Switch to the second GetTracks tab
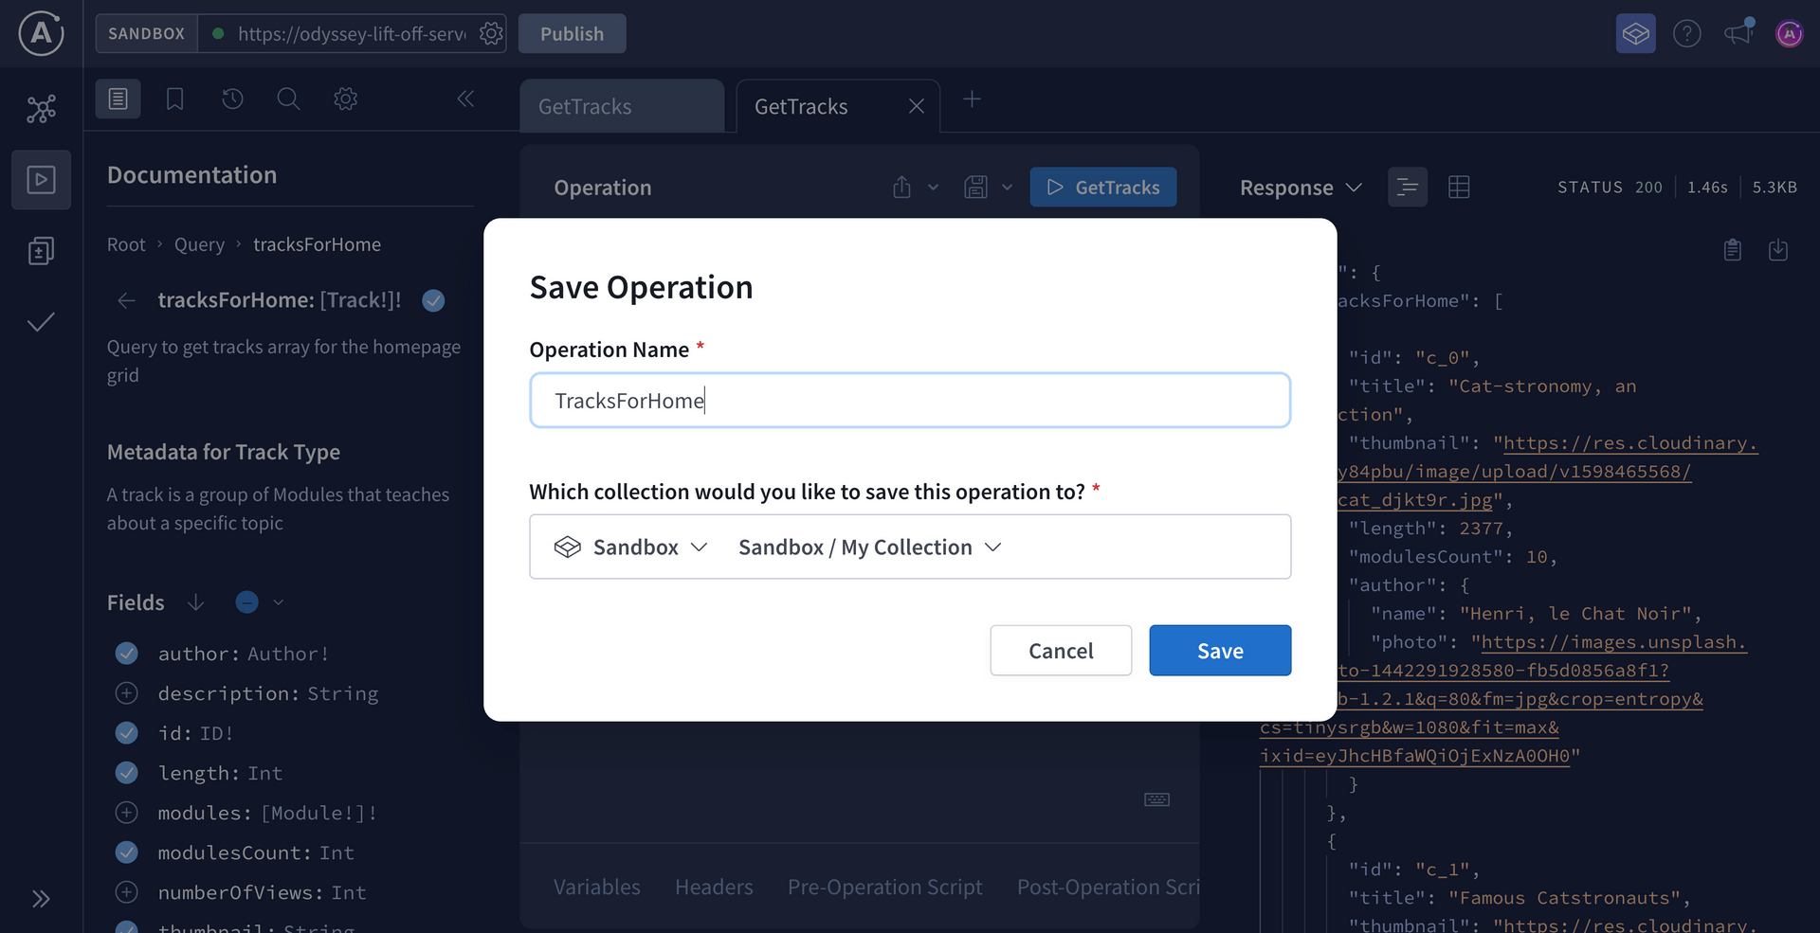This screenshot has width=1820, height=933. tap(800, 106)
